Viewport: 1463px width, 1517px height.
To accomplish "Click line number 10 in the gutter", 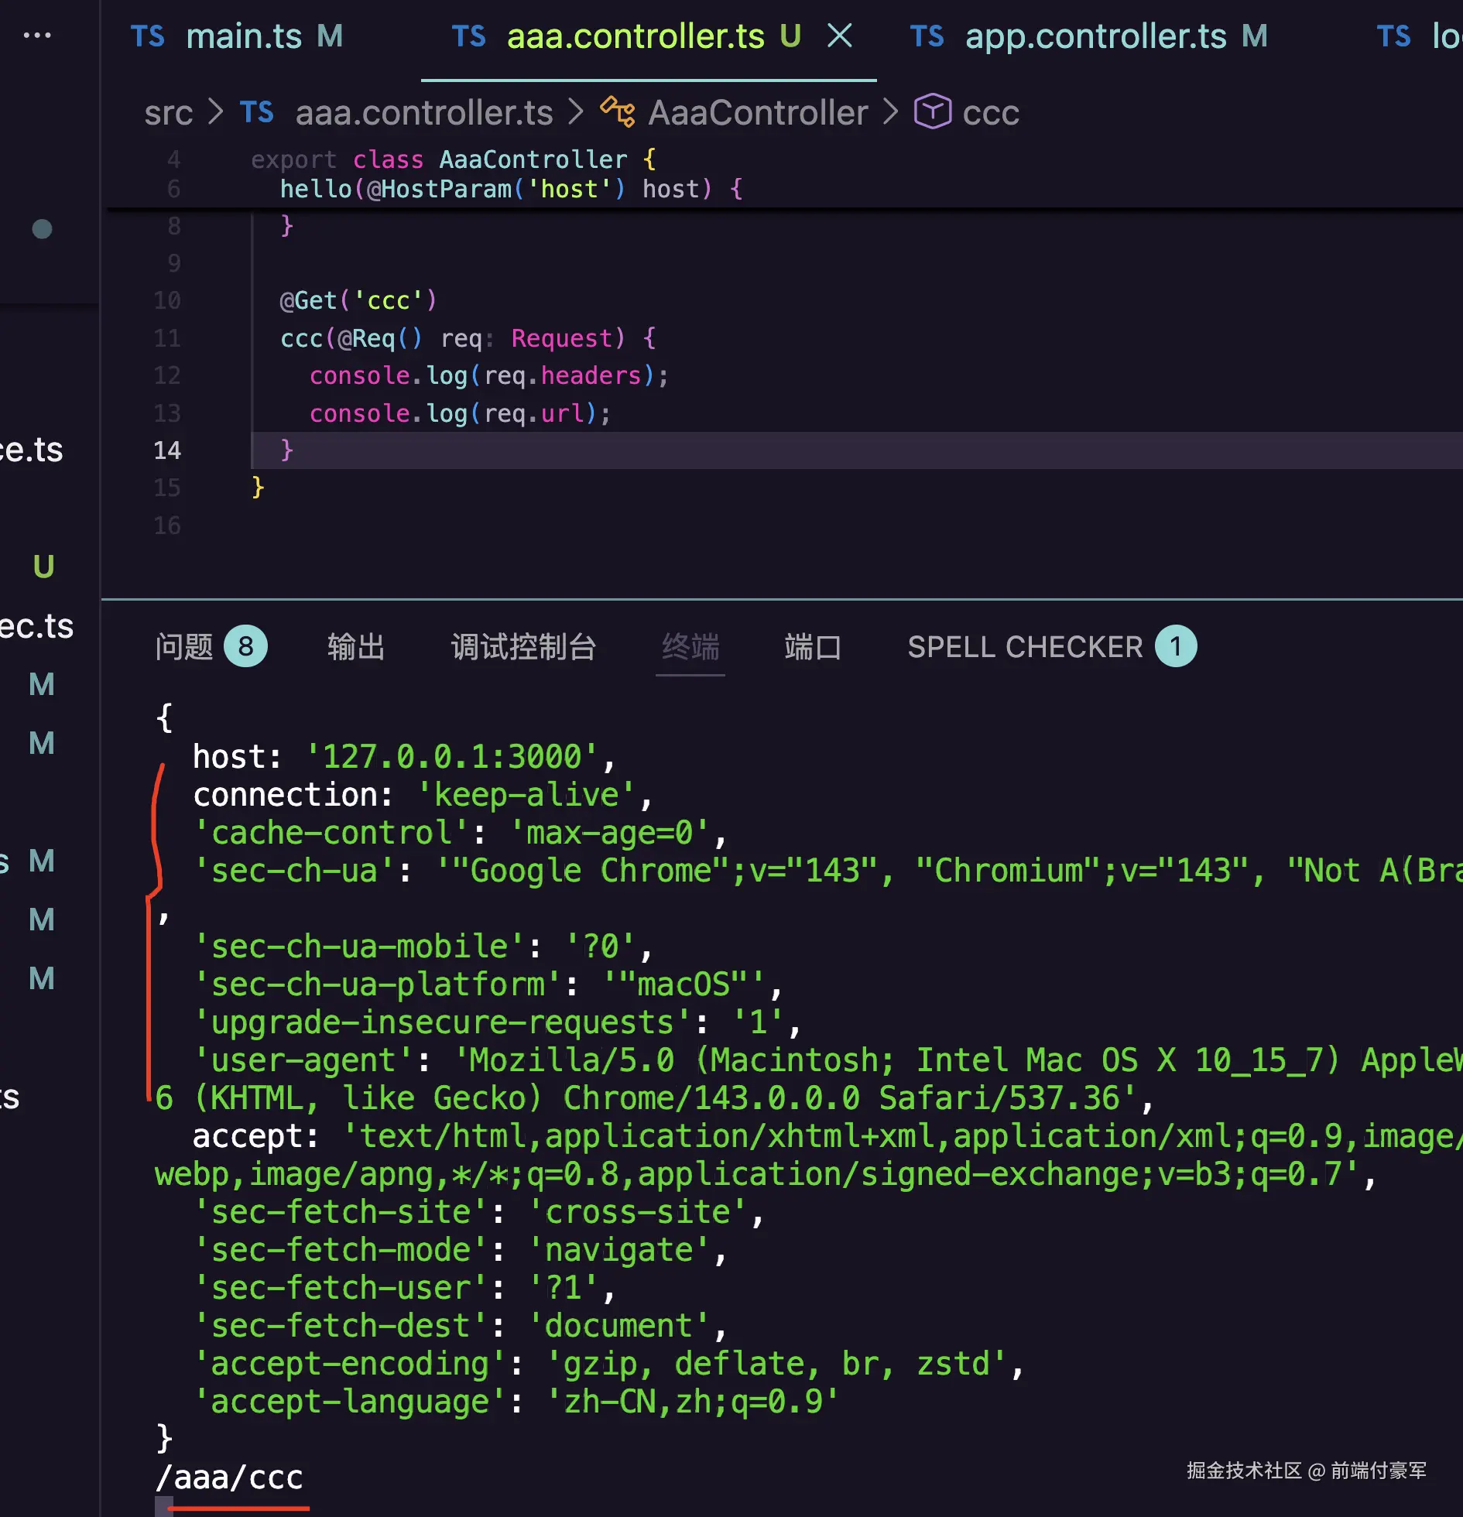I will pos(167,300).
